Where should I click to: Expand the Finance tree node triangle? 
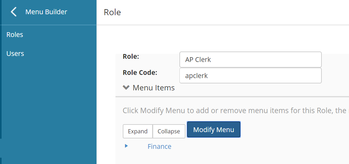tap(126, 146)
